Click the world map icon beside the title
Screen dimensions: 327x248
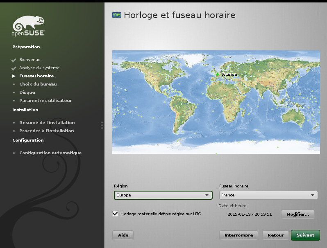(x=116, y=15)
